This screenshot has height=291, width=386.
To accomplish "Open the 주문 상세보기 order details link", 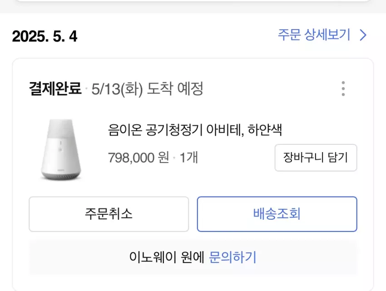I will 314,35.
